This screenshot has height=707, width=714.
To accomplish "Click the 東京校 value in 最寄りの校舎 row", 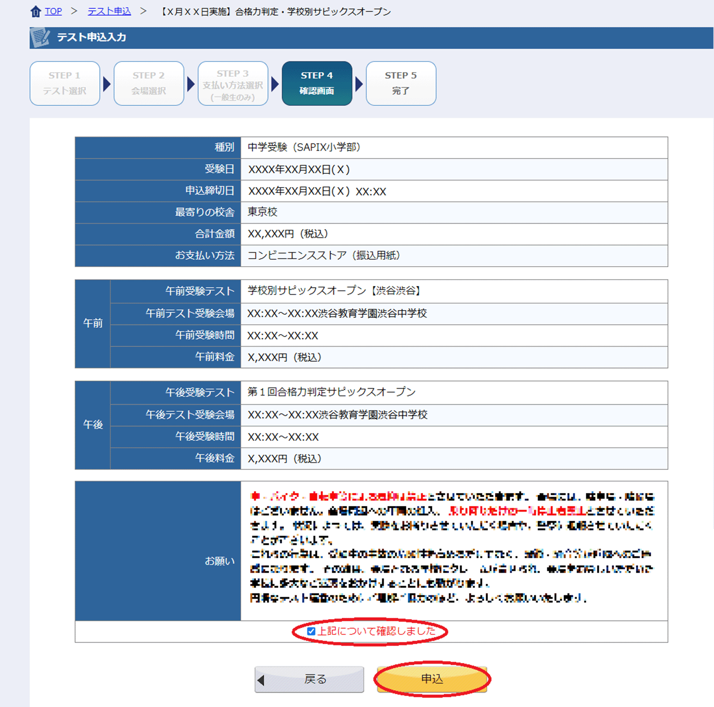I will (262, 212).
